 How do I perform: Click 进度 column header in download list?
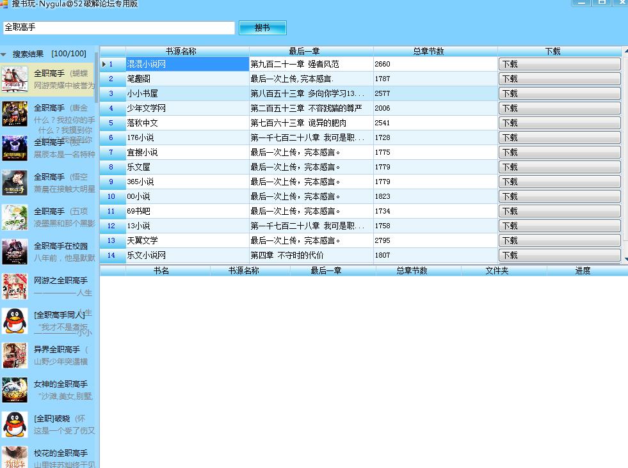click(x=583, y=270)
